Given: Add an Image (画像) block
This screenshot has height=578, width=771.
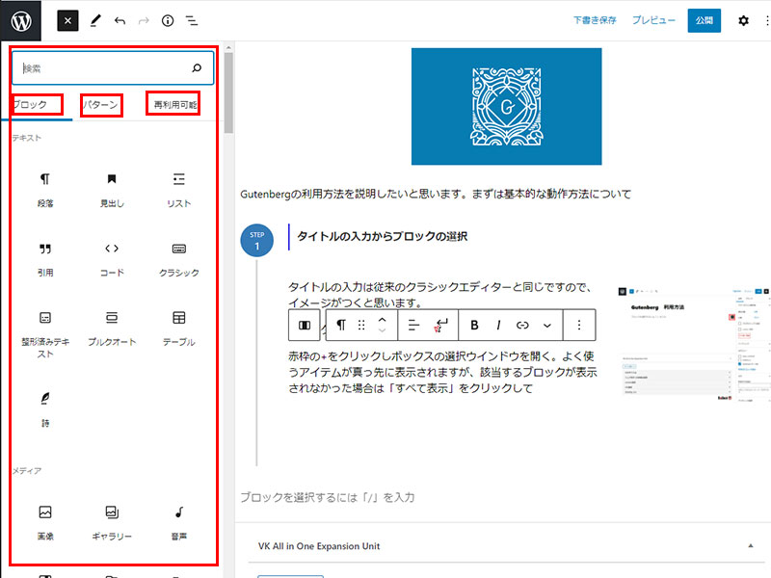Looking at the screenshot, I should click(x=45, y=520).
